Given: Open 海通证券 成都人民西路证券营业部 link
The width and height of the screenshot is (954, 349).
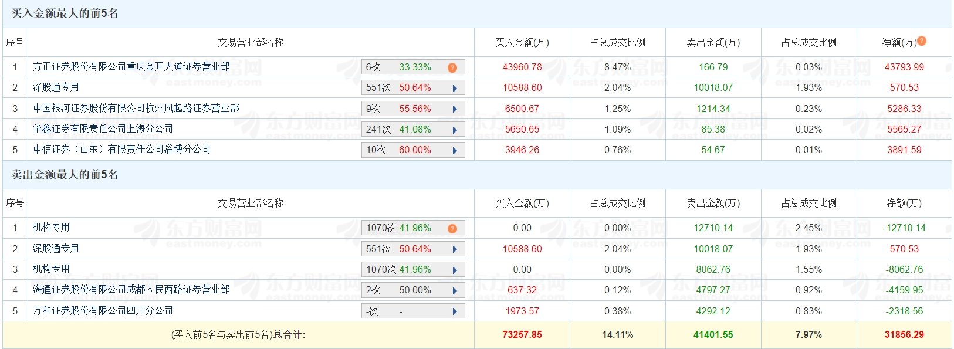Looking at the screenshot, I should tap(131, 290).
